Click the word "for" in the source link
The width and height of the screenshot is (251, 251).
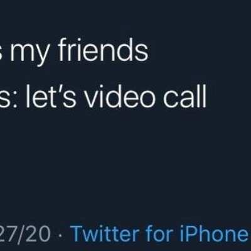point(159,233)
